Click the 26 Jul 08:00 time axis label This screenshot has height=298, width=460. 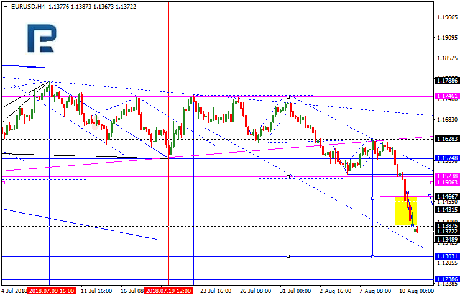pyautogui.click(x=255, y=291)
